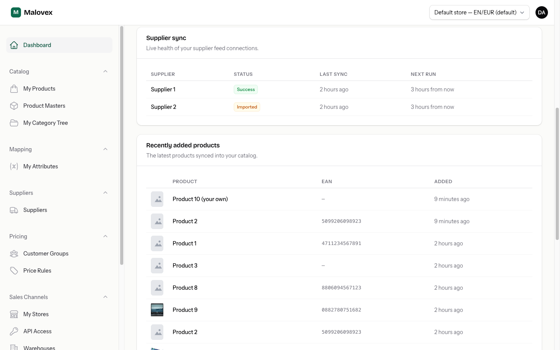Viewport: 560px width, 350px height.
Task: Click the main page vertical scrollbar
Action: click(557, 174)
